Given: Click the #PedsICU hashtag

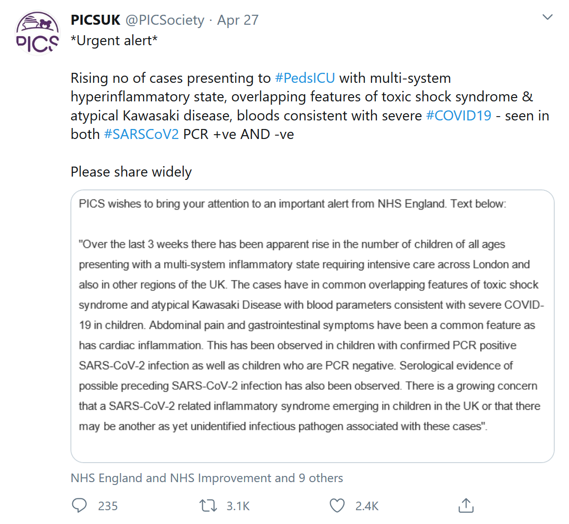Looking at the screenshot, I should 305,78.
